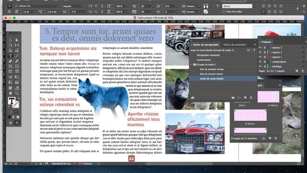Select the Type tool in toolbox
Image resolution: width=307 pixels, height=173 pixels.
tap(11, 56)
